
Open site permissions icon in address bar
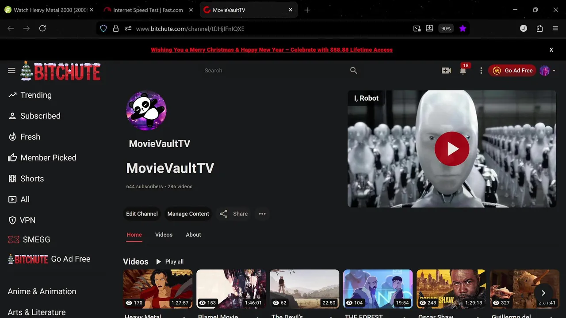click(128, 28)
